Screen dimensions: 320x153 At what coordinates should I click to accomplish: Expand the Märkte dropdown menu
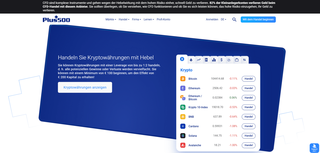[111, 19]
